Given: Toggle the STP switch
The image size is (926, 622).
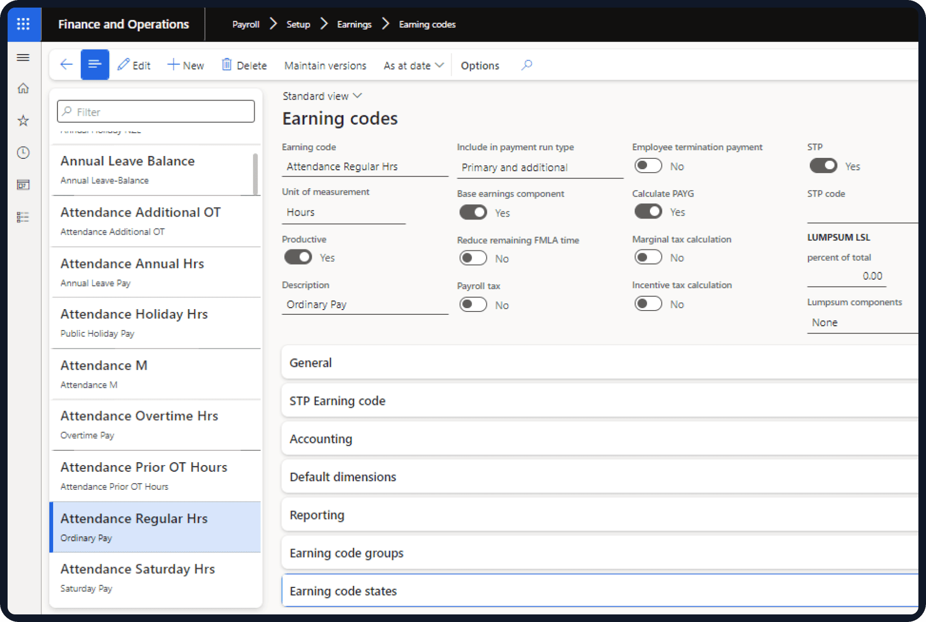Looking at the screenshot, I should (823, 166).
